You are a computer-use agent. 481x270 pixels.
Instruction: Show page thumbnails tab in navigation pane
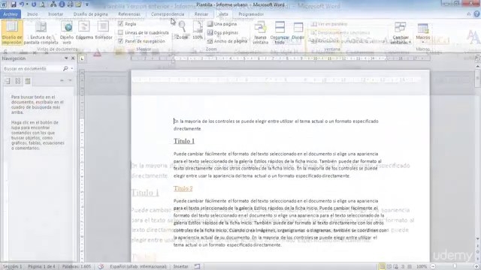18,81
